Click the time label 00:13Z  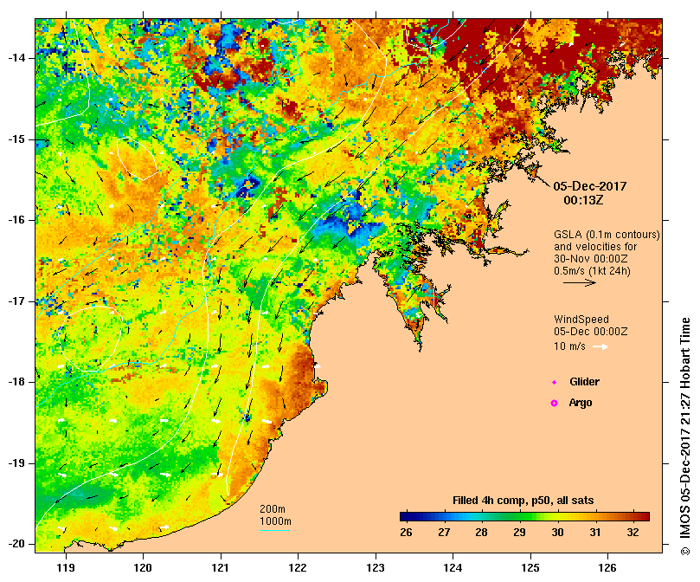point(583,200)
